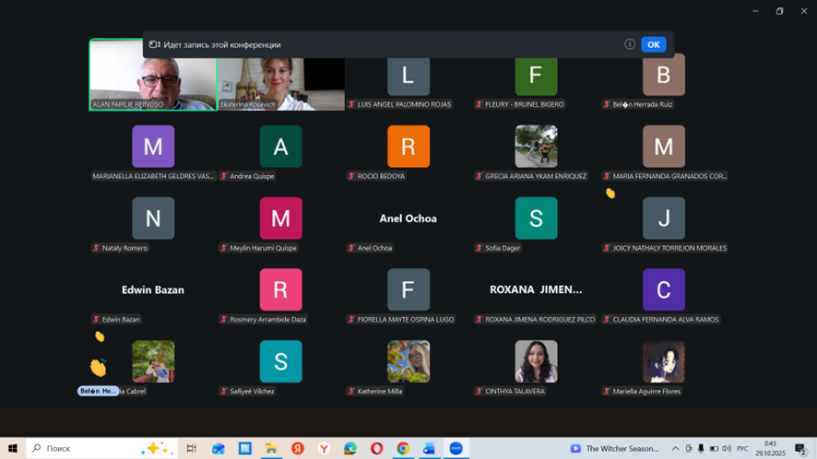Select Andrea Quispe's green A avatar
The width and height of the screenshot is (817, 459).
pos(280,147)
